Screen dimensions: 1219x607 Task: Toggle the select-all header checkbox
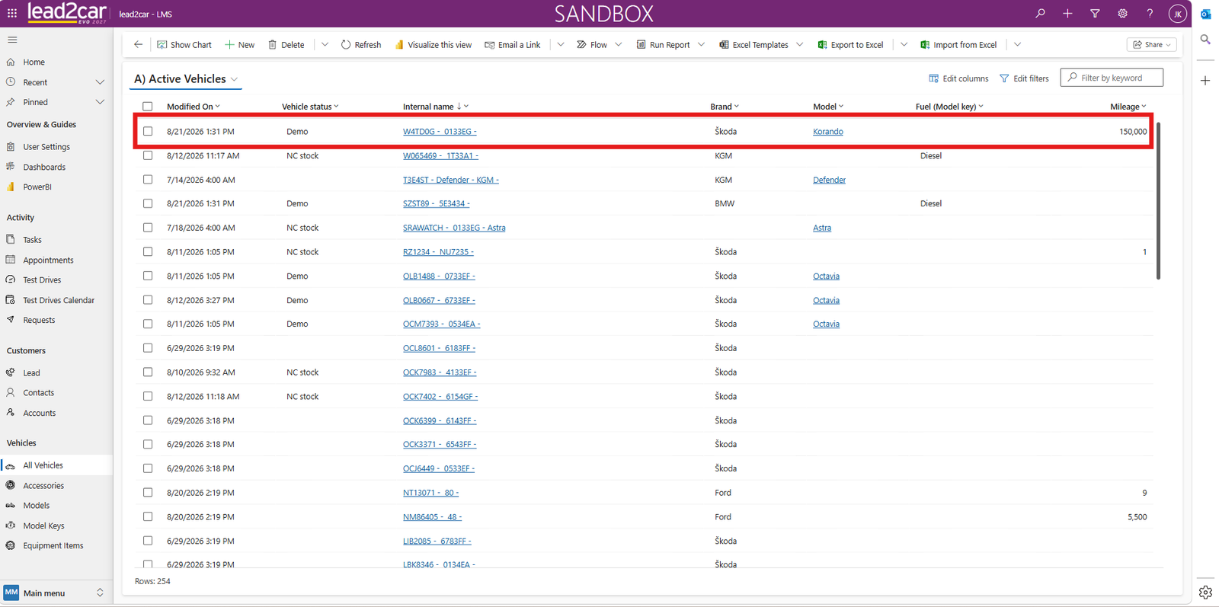[x=148, y=107]
